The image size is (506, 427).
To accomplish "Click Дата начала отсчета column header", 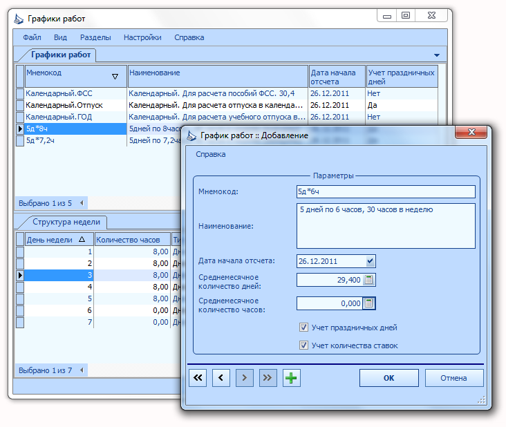I will tap(337, 76).
